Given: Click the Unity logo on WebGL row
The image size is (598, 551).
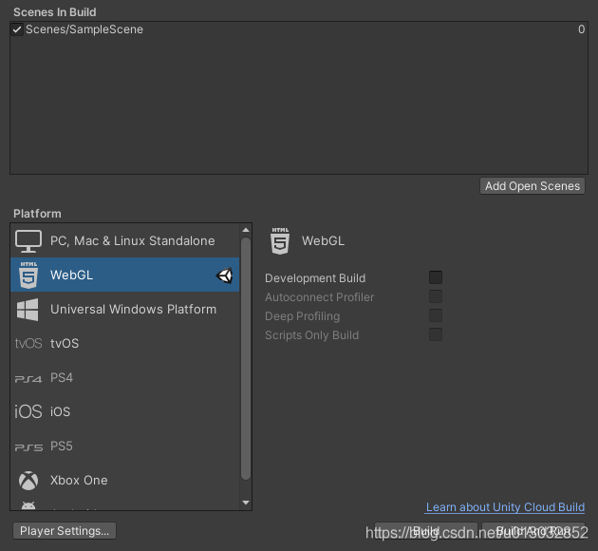Looking at the screenshot, I should coord(224,275).
